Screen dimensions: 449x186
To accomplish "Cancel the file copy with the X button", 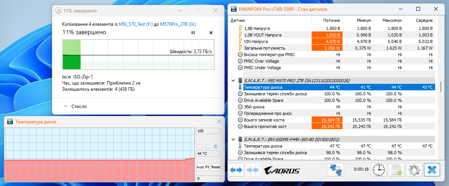I will (x=211, y=33).
